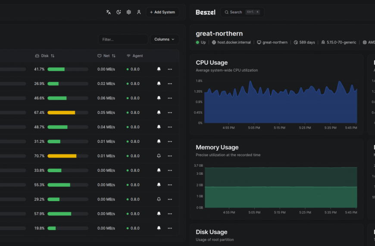Click the alert bell in the 26.9% disk row
Viewport: 375px width, 246px height.
coord(159,83)
